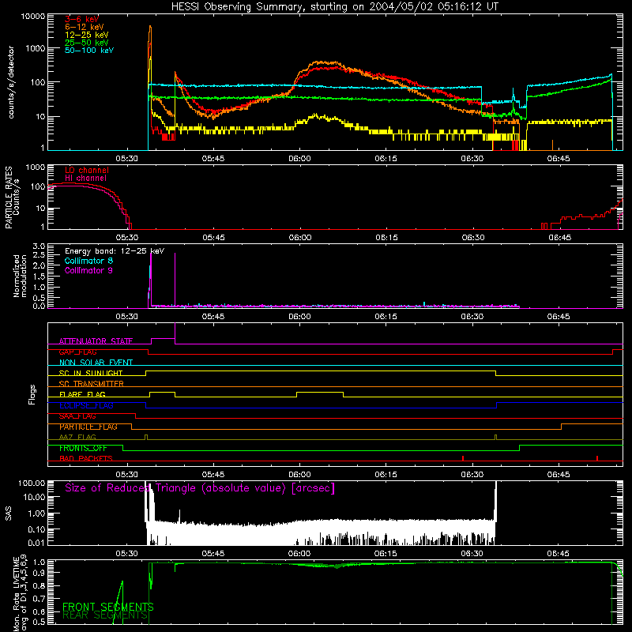Click the 05:45 time label under particle rates plot
The image size is (632, 632).
pyautogui.click(x=213, y=238)
